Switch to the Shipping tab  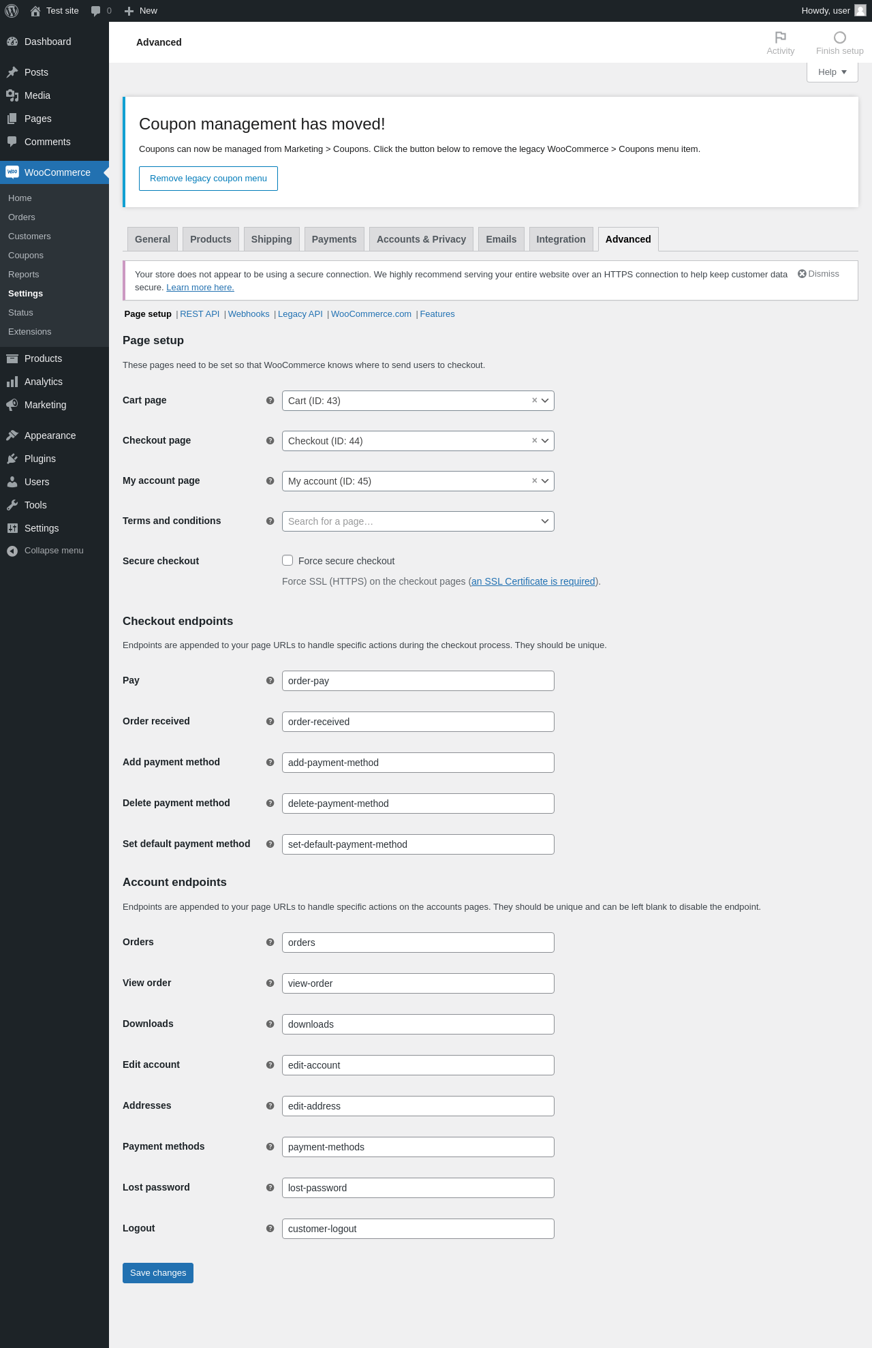pyautogui.click(x=272, y=239)
